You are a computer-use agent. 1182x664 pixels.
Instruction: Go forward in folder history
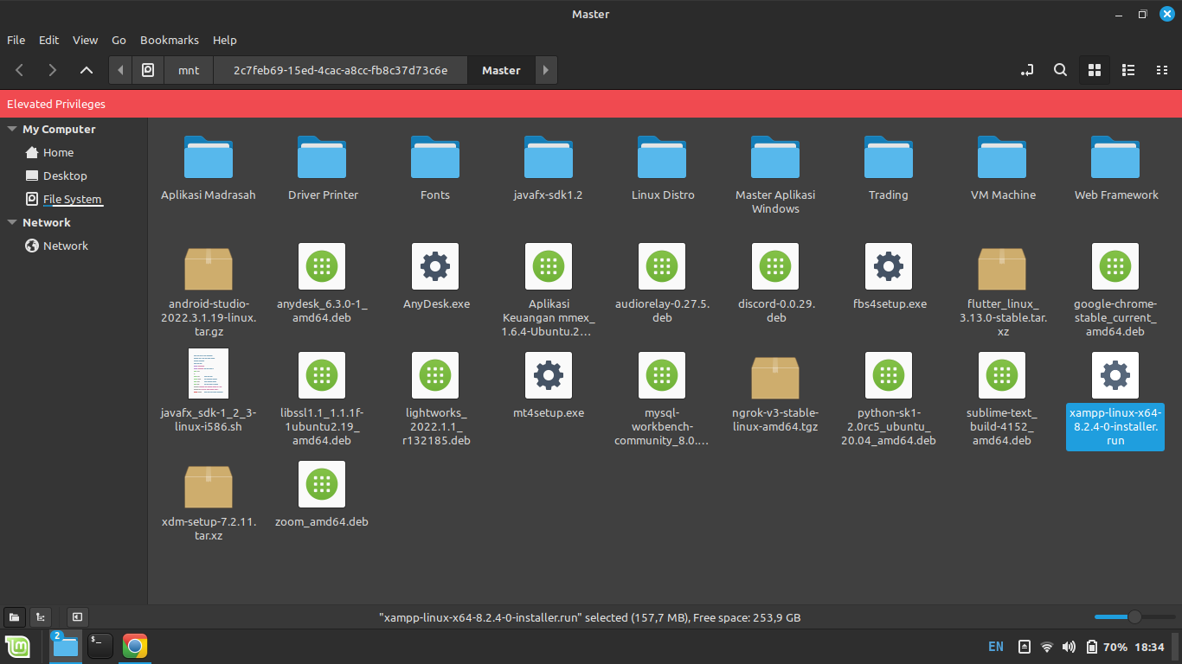click(x=53, y=70)
